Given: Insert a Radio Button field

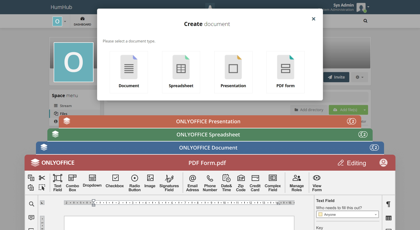Looking at the screenshot, I should (135, 183).
